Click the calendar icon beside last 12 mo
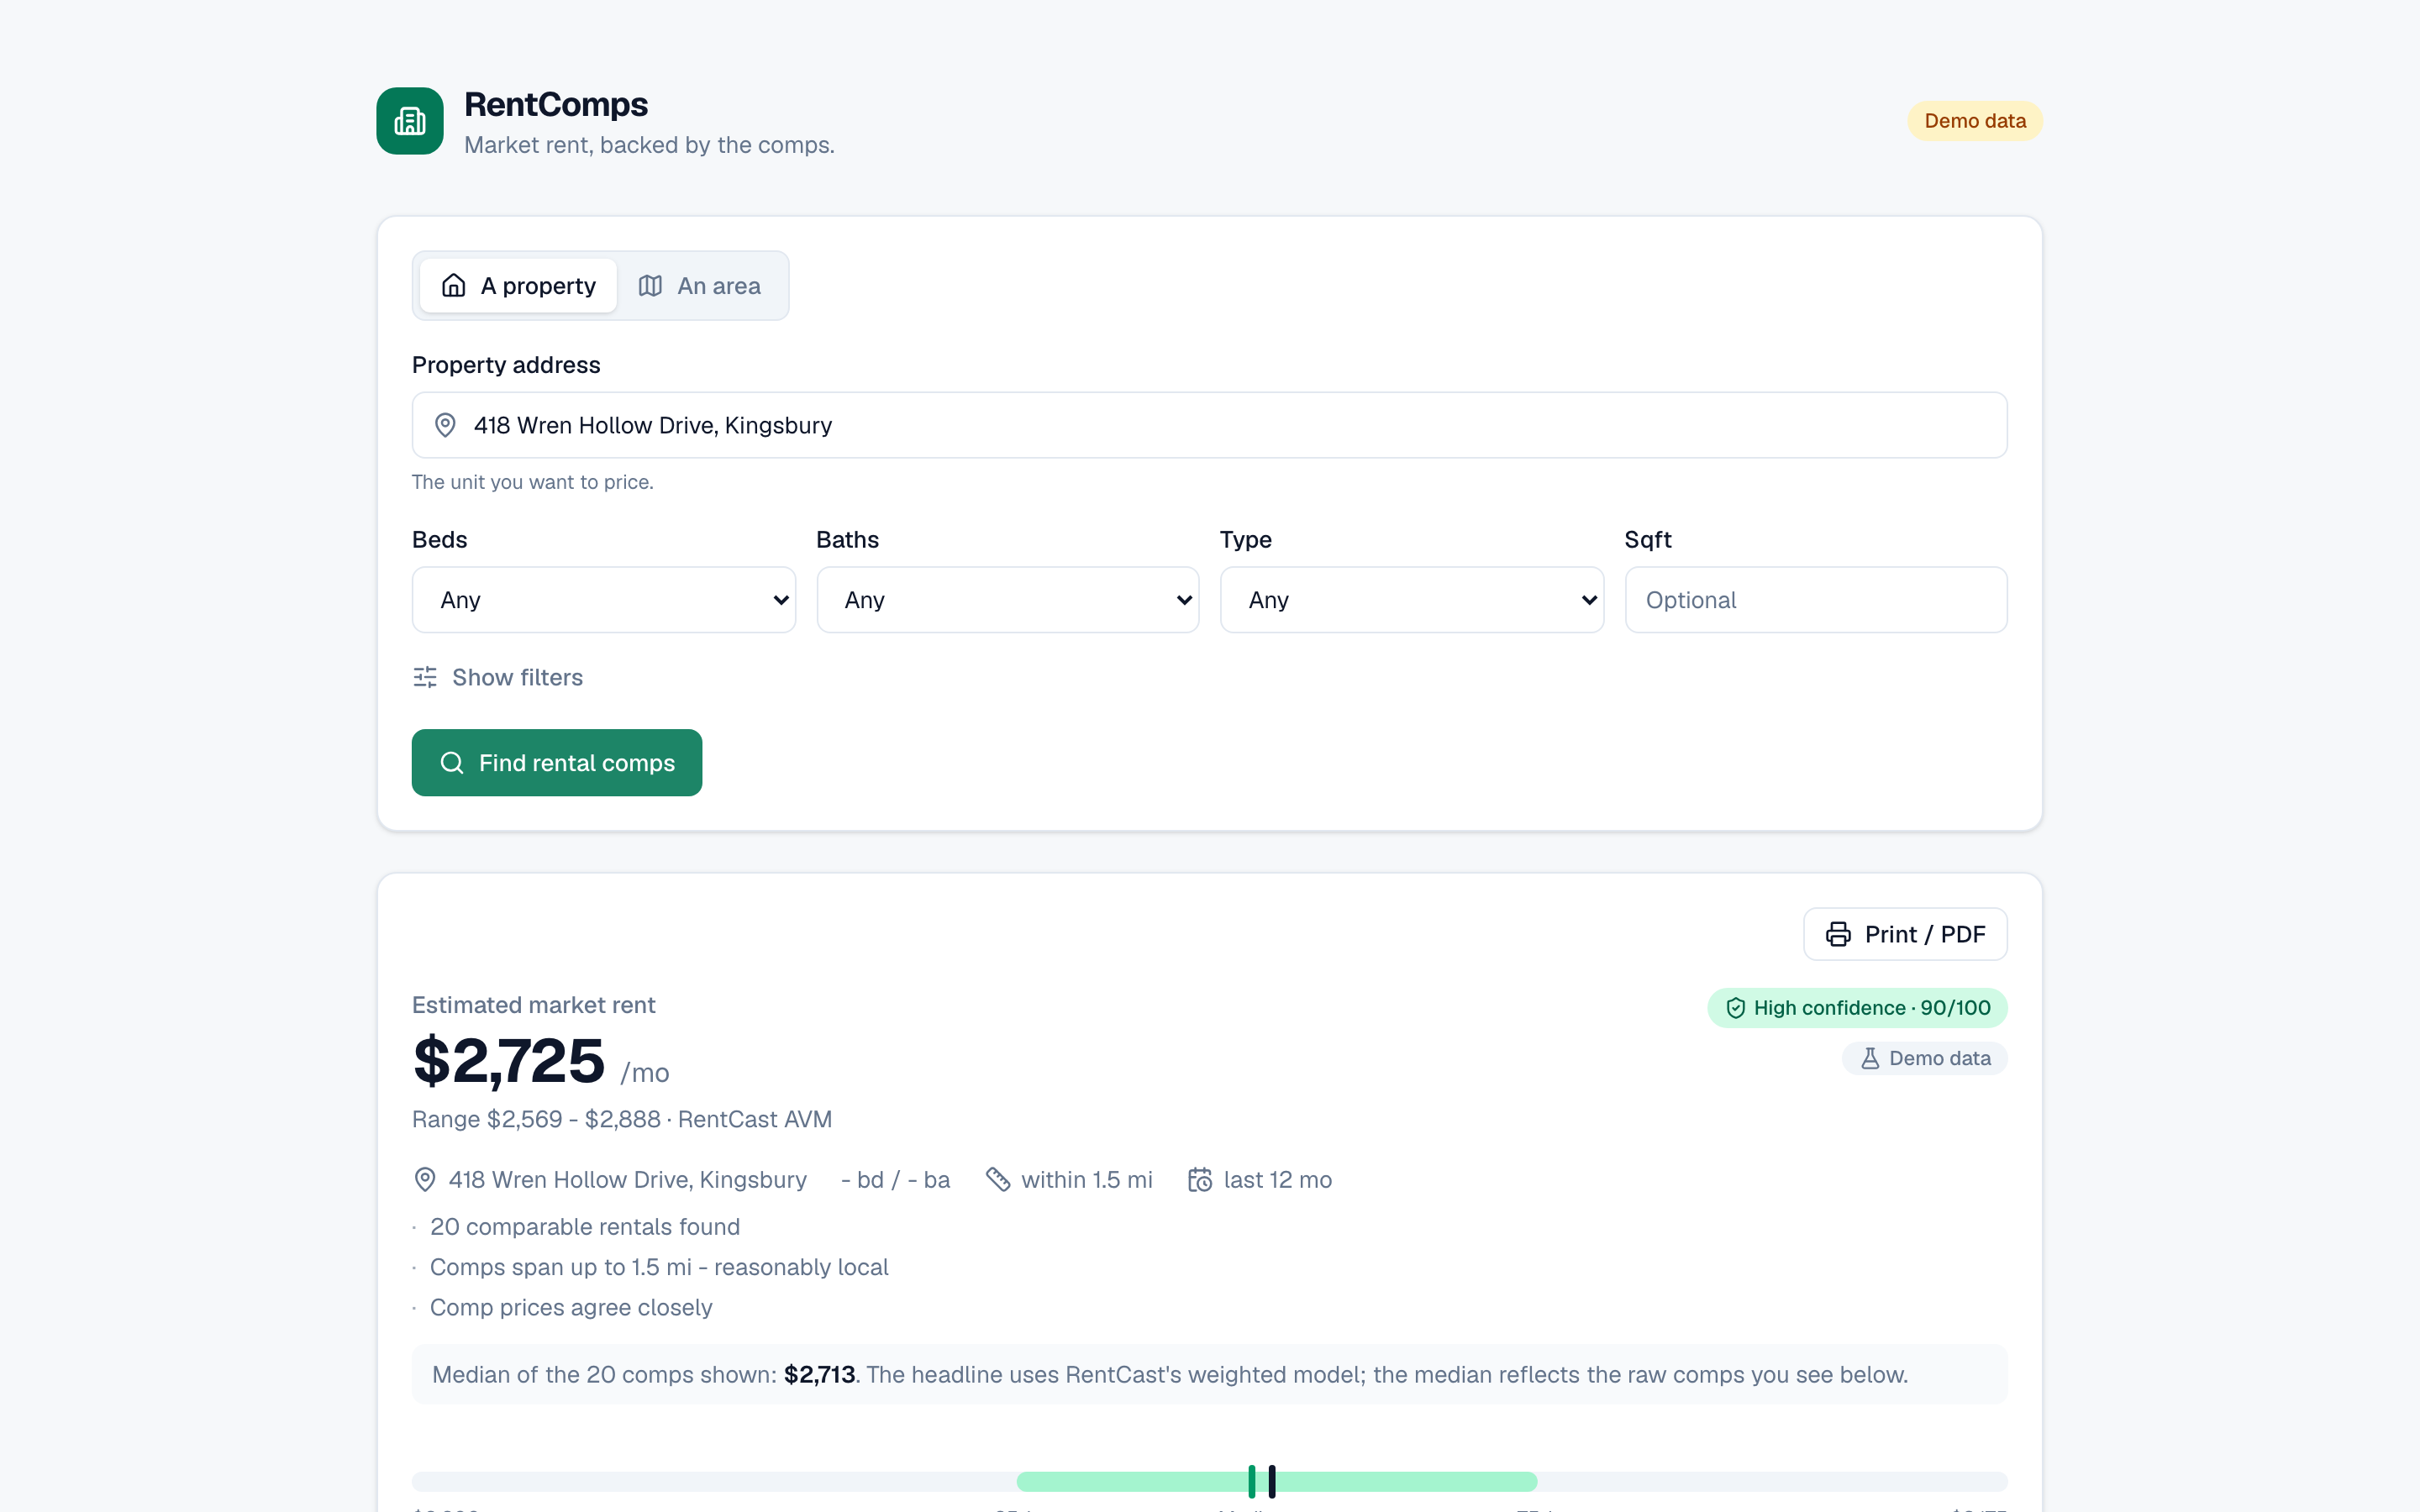 pyautogui.click(x=1200, y=1180)
